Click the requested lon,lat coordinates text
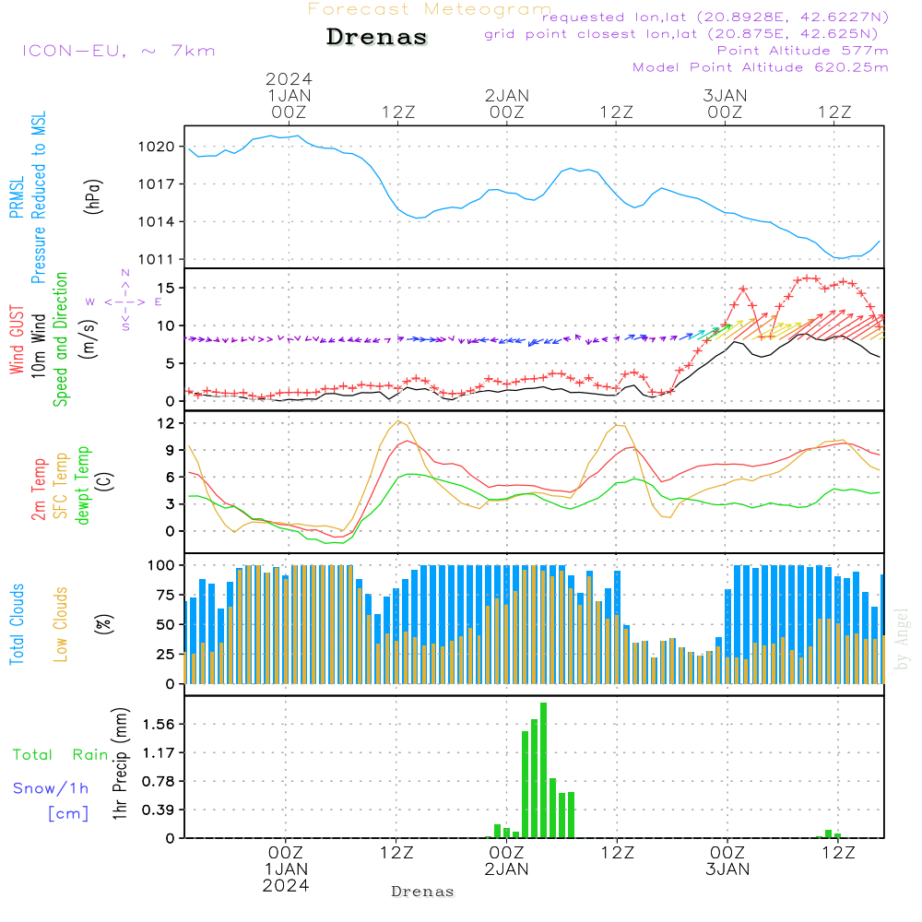Screen dimensions: 922x922 click(715, 18)
